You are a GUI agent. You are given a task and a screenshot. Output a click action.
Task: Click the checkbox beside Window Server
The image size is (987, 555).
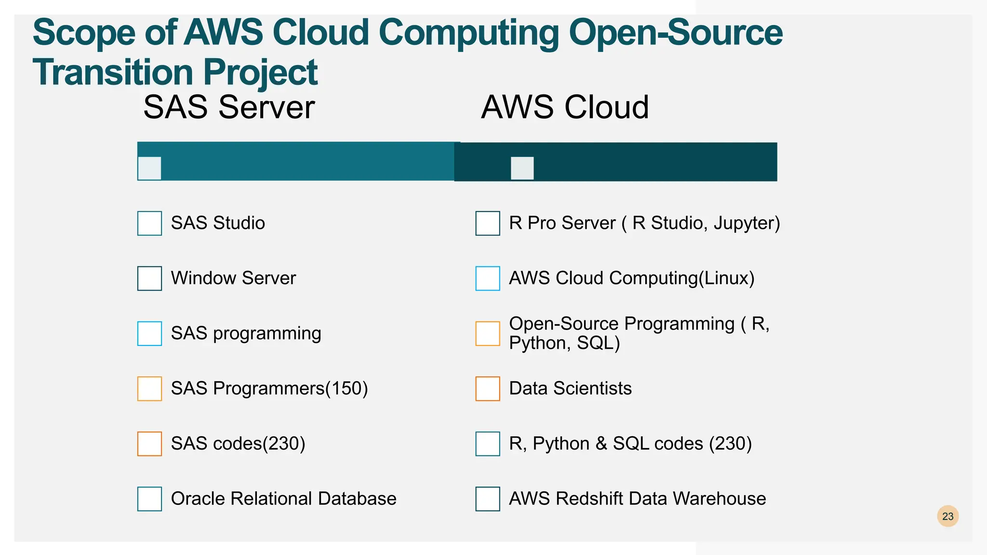(149, 278)
